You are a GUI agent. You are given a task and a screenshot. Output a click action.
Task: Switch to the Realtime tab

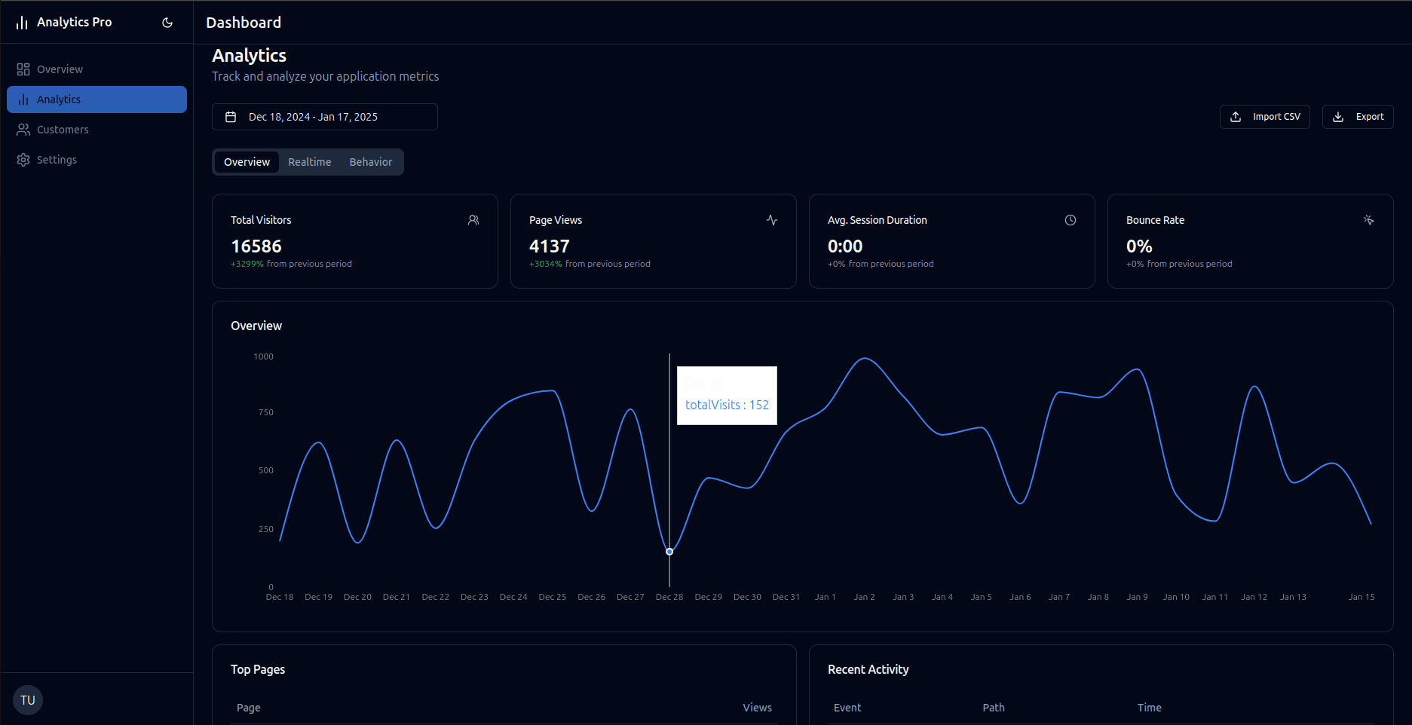[309, 161]
